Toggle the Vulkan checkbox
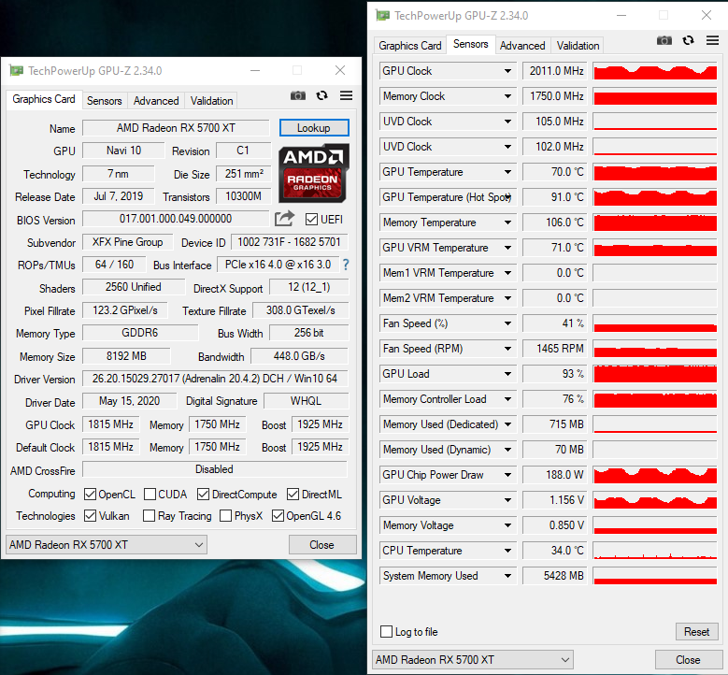 click(90, 516)
